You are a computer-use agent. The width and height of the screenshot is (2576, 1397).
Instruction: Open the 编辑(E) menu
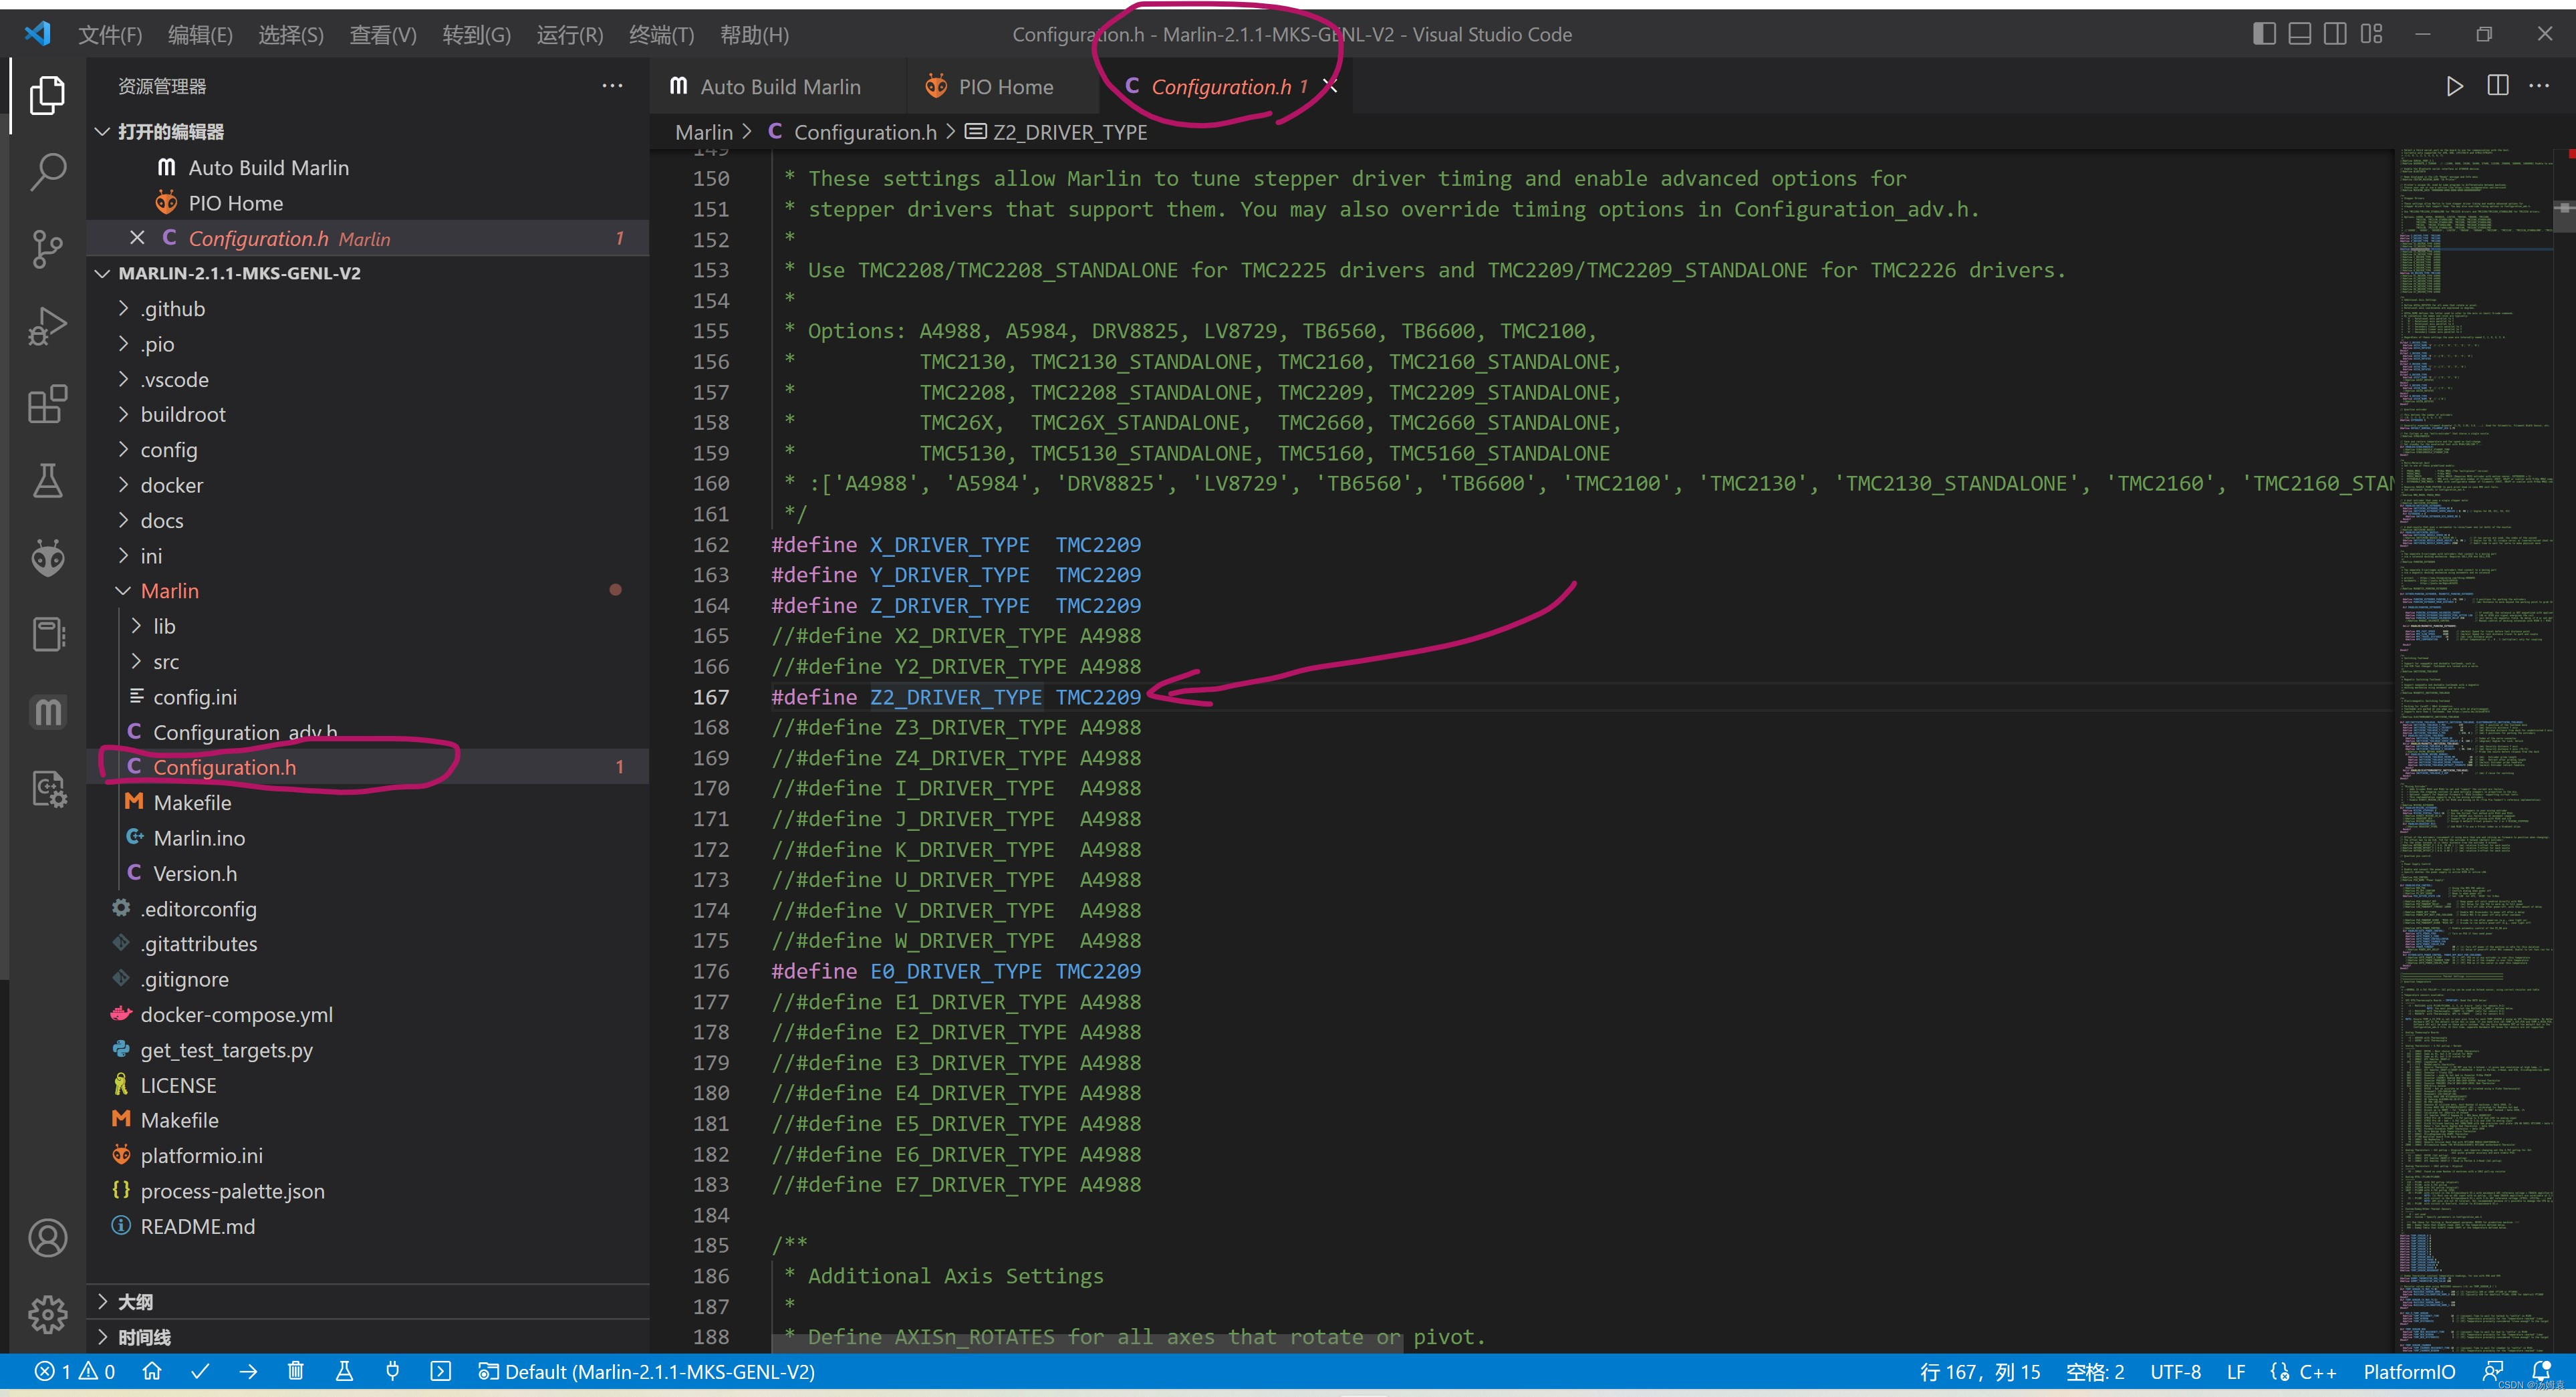coord(200,35)
